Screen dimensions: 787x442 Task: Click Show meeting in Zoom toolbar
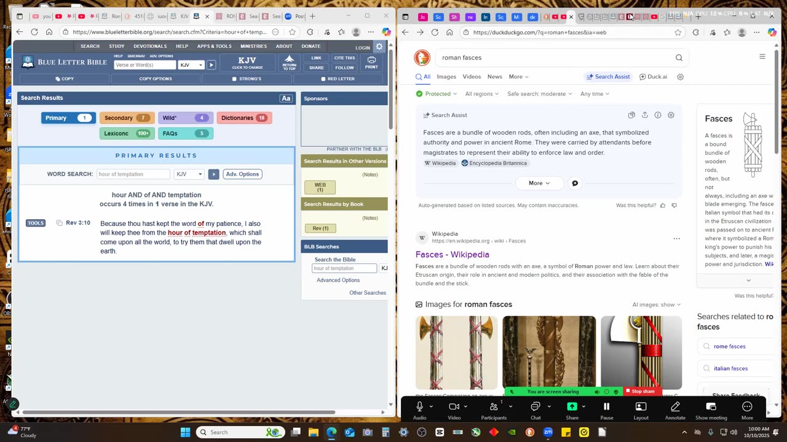coord(711,409)
